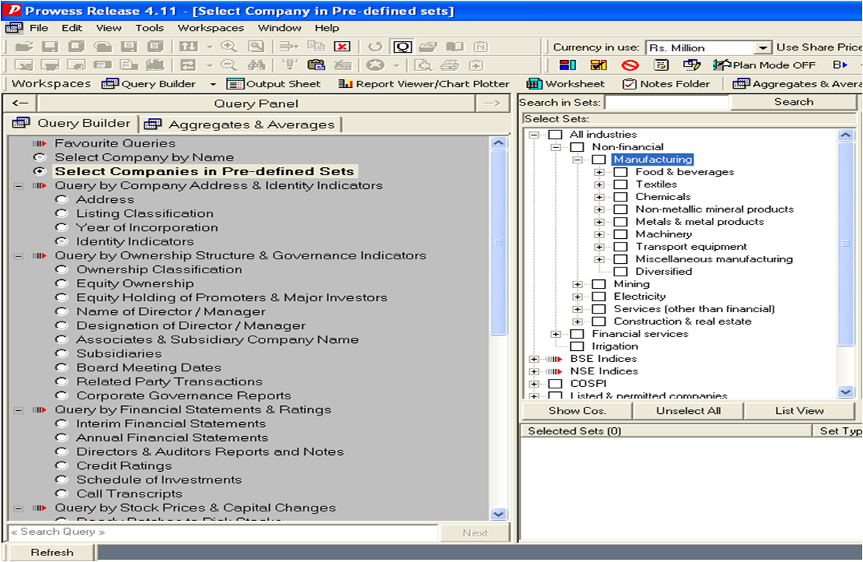Open the Workspaces menu
Screen dimensions: 863x562
tap(210, 28)
